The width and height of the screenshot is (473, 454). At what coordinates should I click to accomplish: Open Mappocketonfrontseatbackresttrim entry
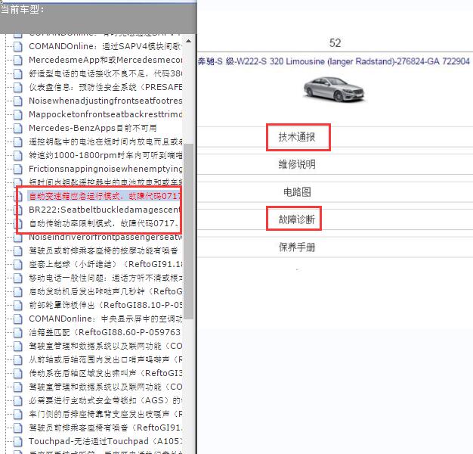[x=105, y=114]
